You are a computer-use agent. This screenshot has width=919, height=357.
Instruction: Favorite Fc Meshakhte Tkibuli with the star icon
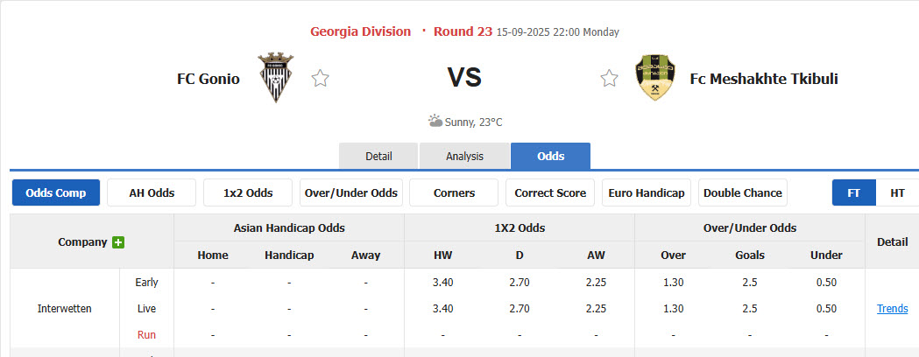(x=609, y=79)
